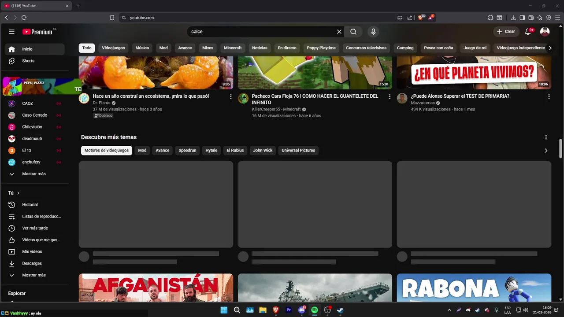
Task: Open Mis vídeos in the sidebar
Action: pyautogui.click(x=36, y=251)
